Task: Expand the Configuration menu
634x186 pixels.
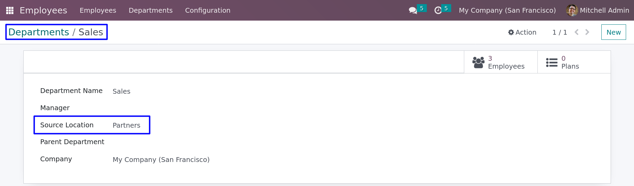Action: (x=208, y=10)
